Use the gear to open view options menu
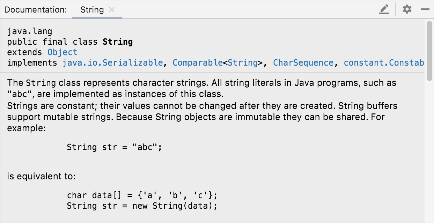Viewport: 434px width, 223px height. [x=406, y=9]
